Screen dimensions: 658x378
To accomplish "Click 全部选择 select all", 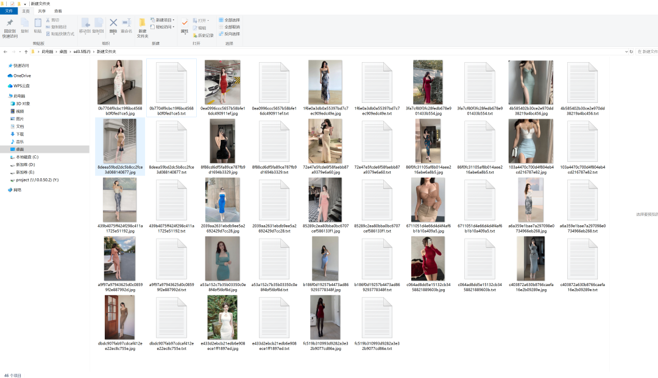I will tap(229, 20).
